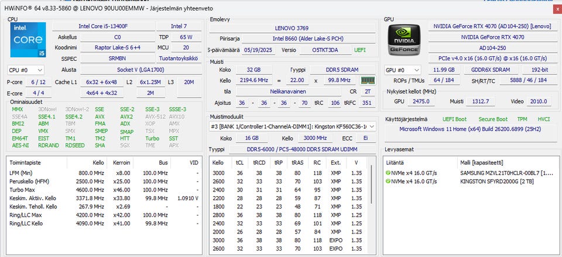Click the NVIDIA GeForce logo
This screenshot has height=257, width=562.
coord(404,39)
